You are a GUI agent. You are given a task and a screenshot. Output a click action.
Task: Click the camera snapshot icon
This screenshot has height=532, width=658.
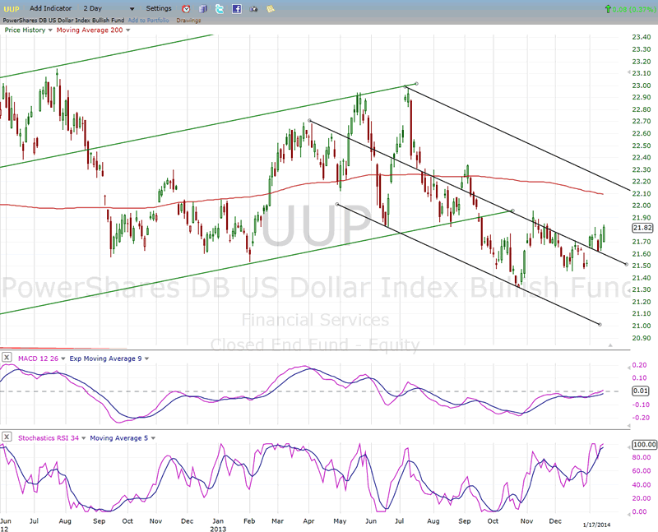[253, 8]
